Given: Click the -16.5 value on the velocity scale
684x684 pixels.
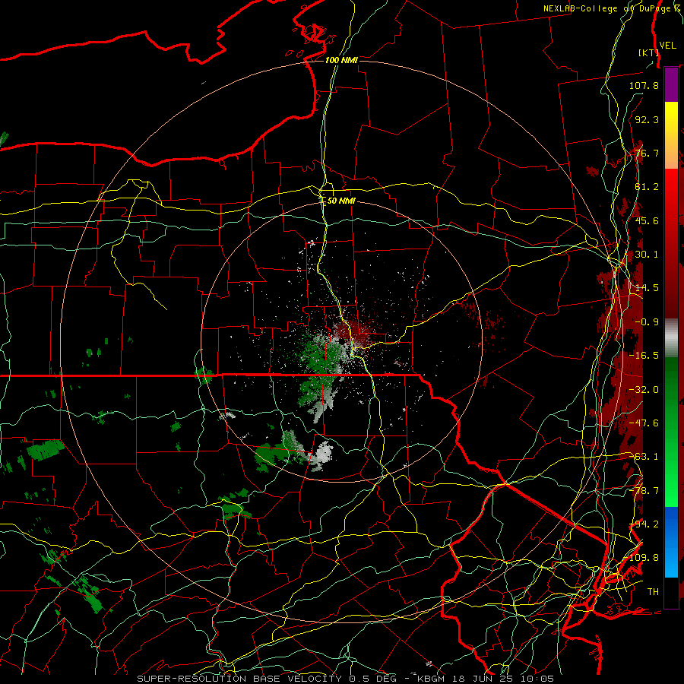Looking at the screenshot, I should 644,356.
